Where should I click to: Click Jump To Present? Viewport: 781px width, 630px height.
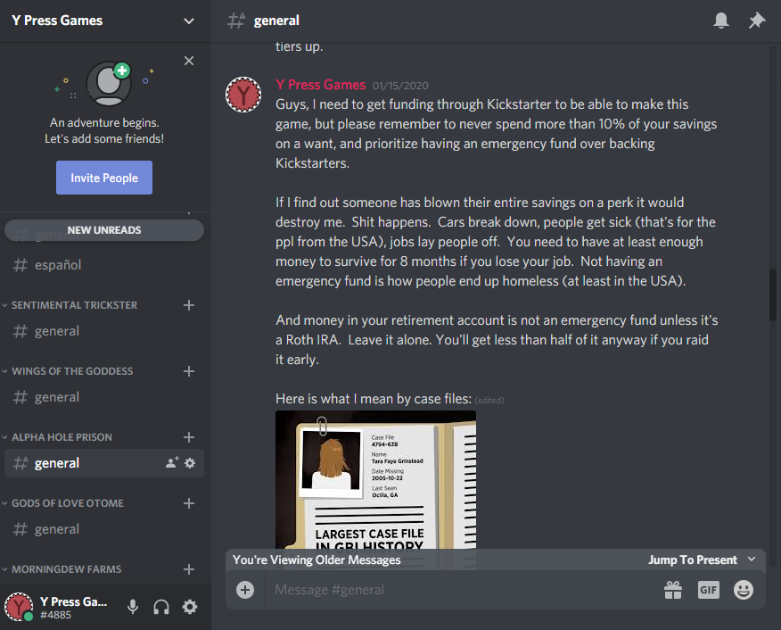click(693, 560)
